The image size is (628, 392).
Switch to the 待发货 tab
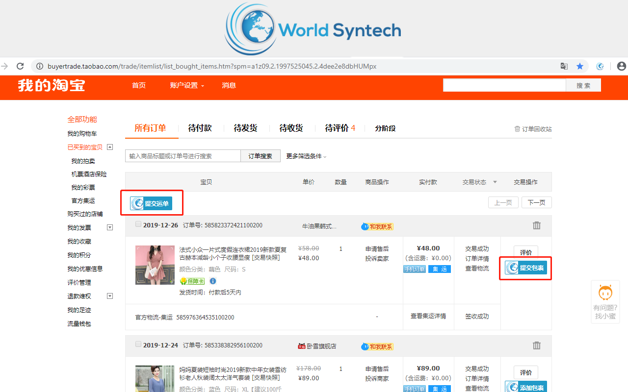coord(245,128)
